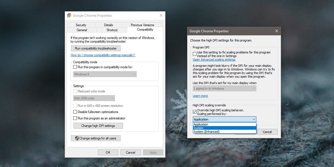Open the Windows 8 compatibility mode dropdown
Viewport: 334px width, 167px height.
(105, 74)
